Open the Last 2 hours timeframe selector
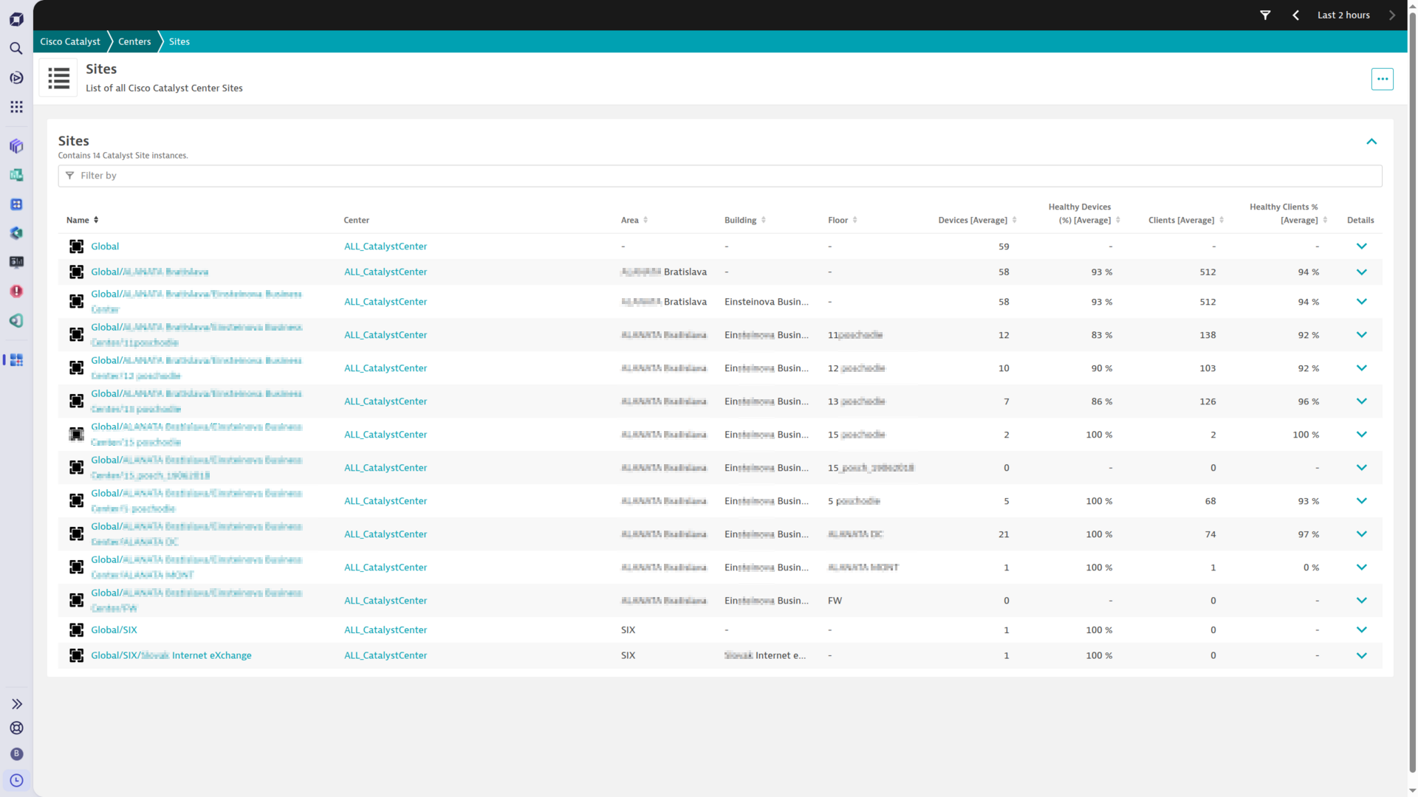The width and height of the screenshot is (1418, 797). tap(1343, 15)
